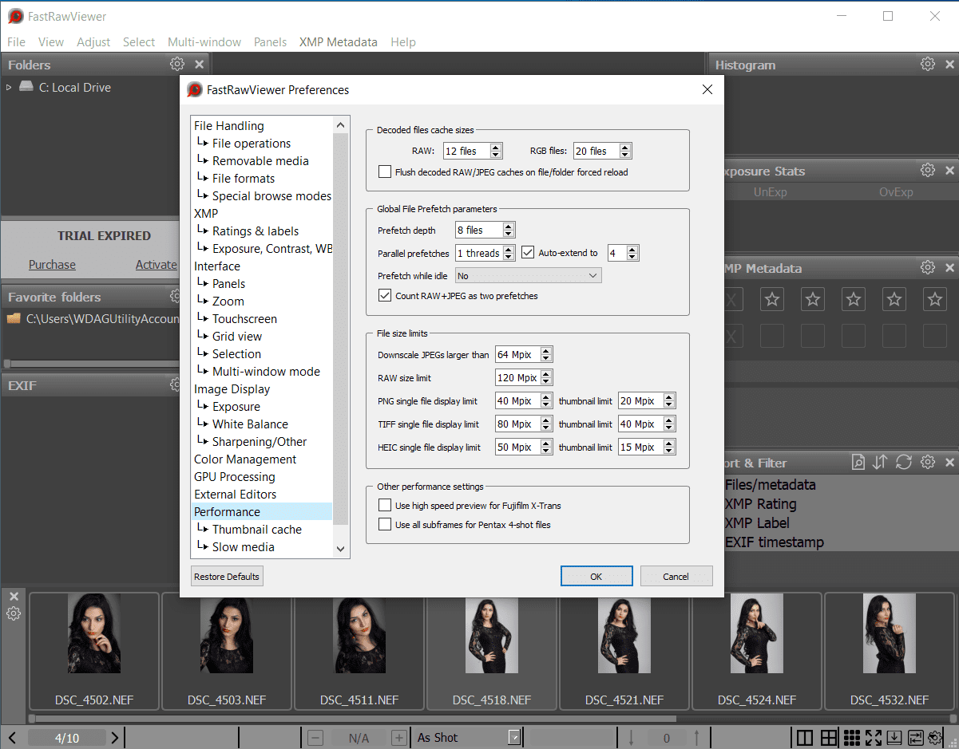Enable all subframes for Pentax 4-shot files
Screen dimensions: 959x749
385,525
